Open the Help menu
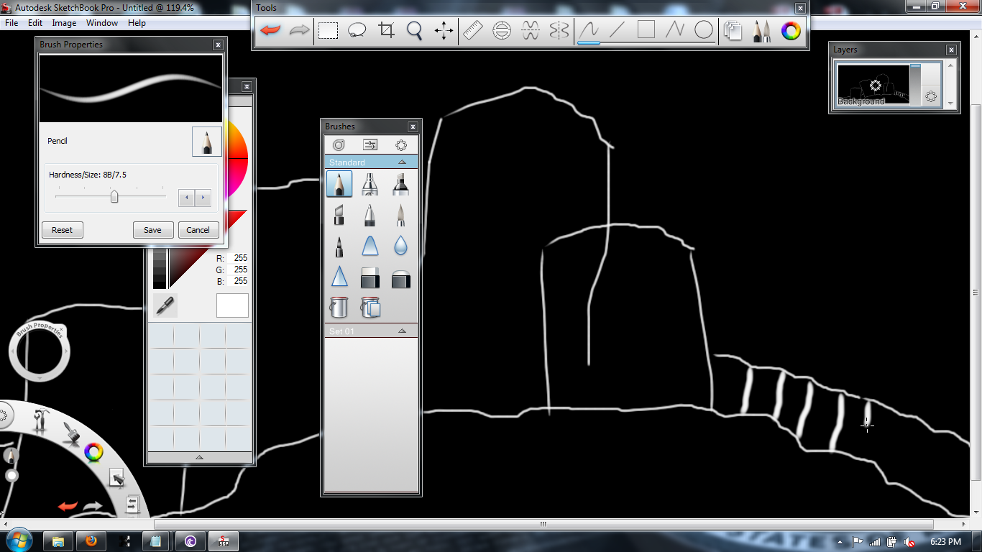The image size is (982, 552). (x=137, y=23)
